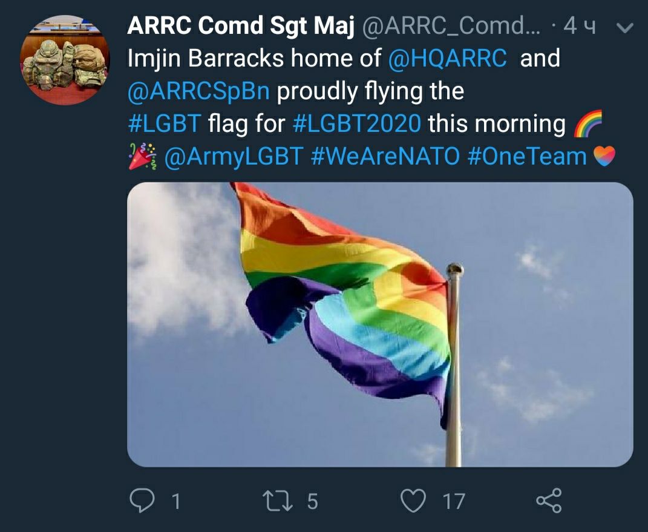View the retweet count 5
The width and height of the screenshot is (648, 532).
(312, 501)
